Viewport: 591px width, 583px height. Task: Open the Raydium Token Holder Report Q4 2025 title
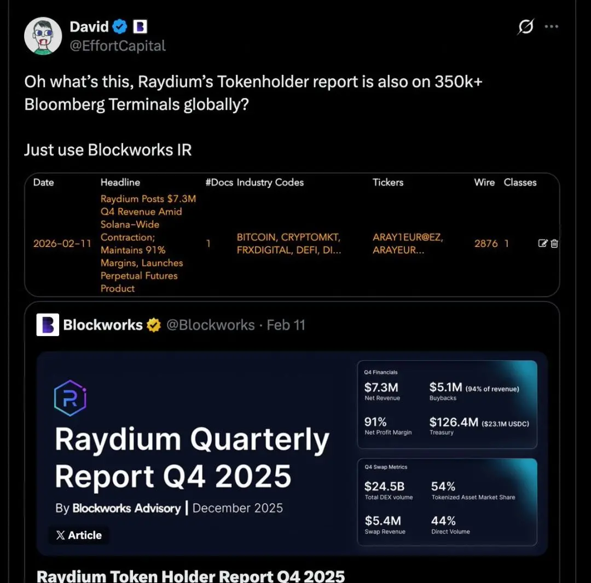[x=190, y=575]
